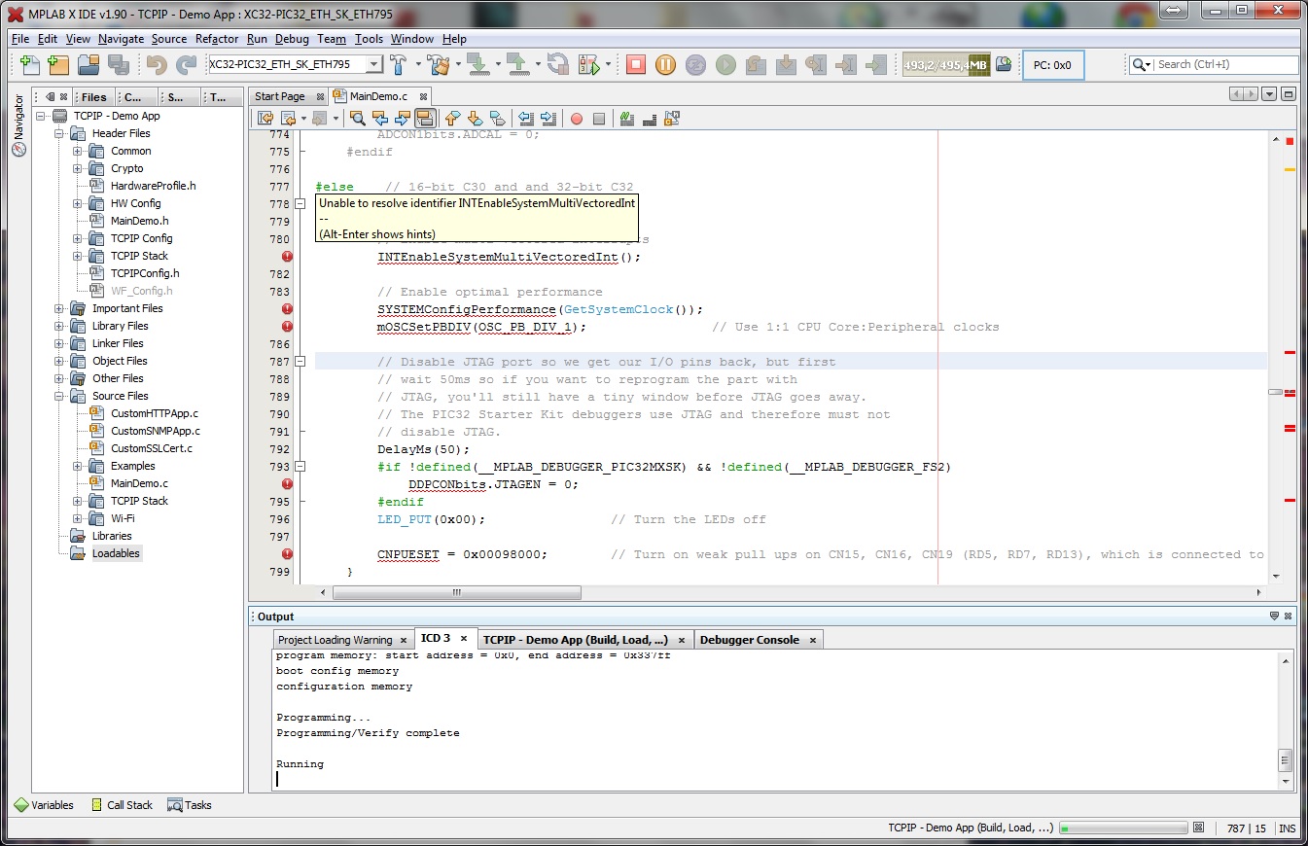This screenshot has height=846, width=1308.
Task: Open MainDemo.c in Source Files tree
Action: click(138, 483)
